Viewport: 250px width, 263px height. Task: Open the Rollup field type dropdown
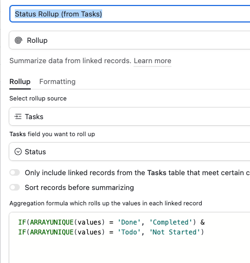coord(130,40)
